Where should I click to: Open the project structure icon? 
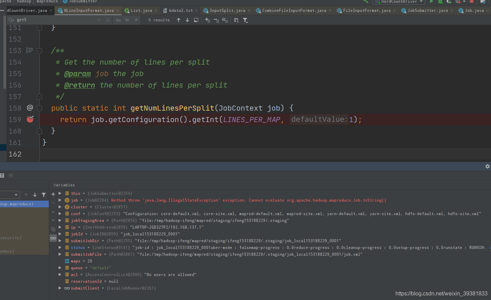(483, 1)
